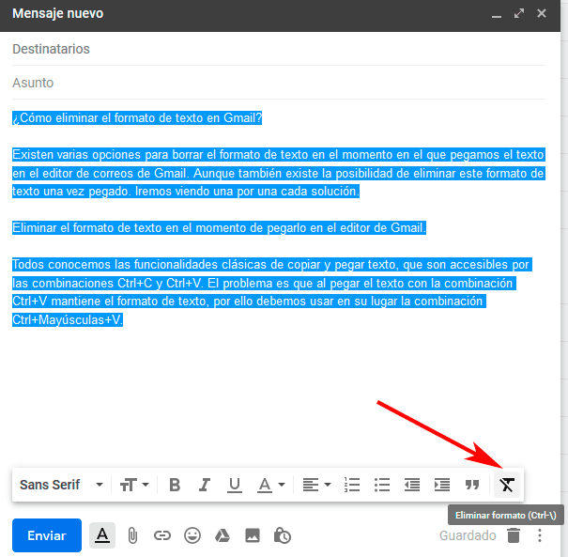This screenshot has height=557, width=568.
Task: Expand the compose window to full screen
Action: pos(519,13)
